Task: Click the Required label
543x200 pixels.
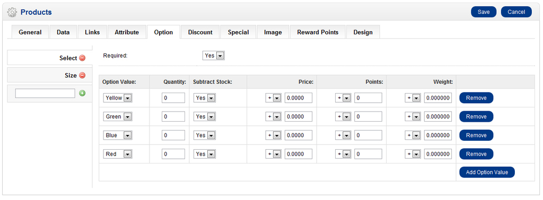Action: point(115,55)
